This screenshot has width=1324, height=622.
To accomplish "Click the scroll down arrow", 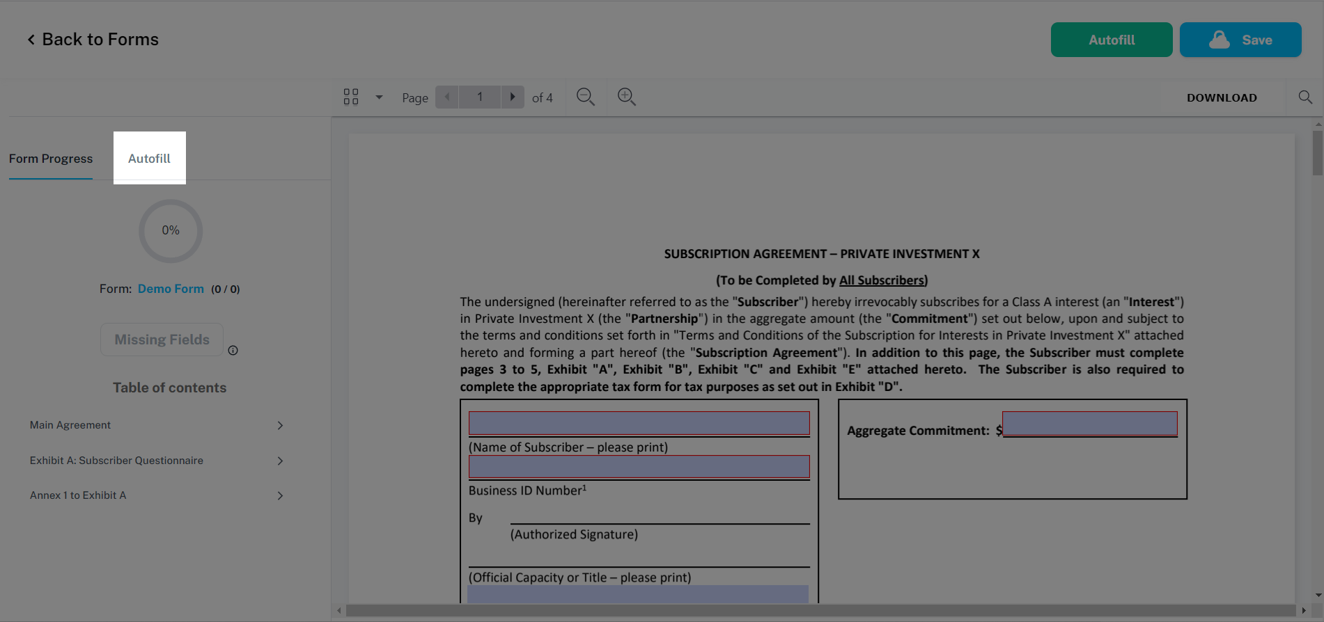I will [1317, 596].
